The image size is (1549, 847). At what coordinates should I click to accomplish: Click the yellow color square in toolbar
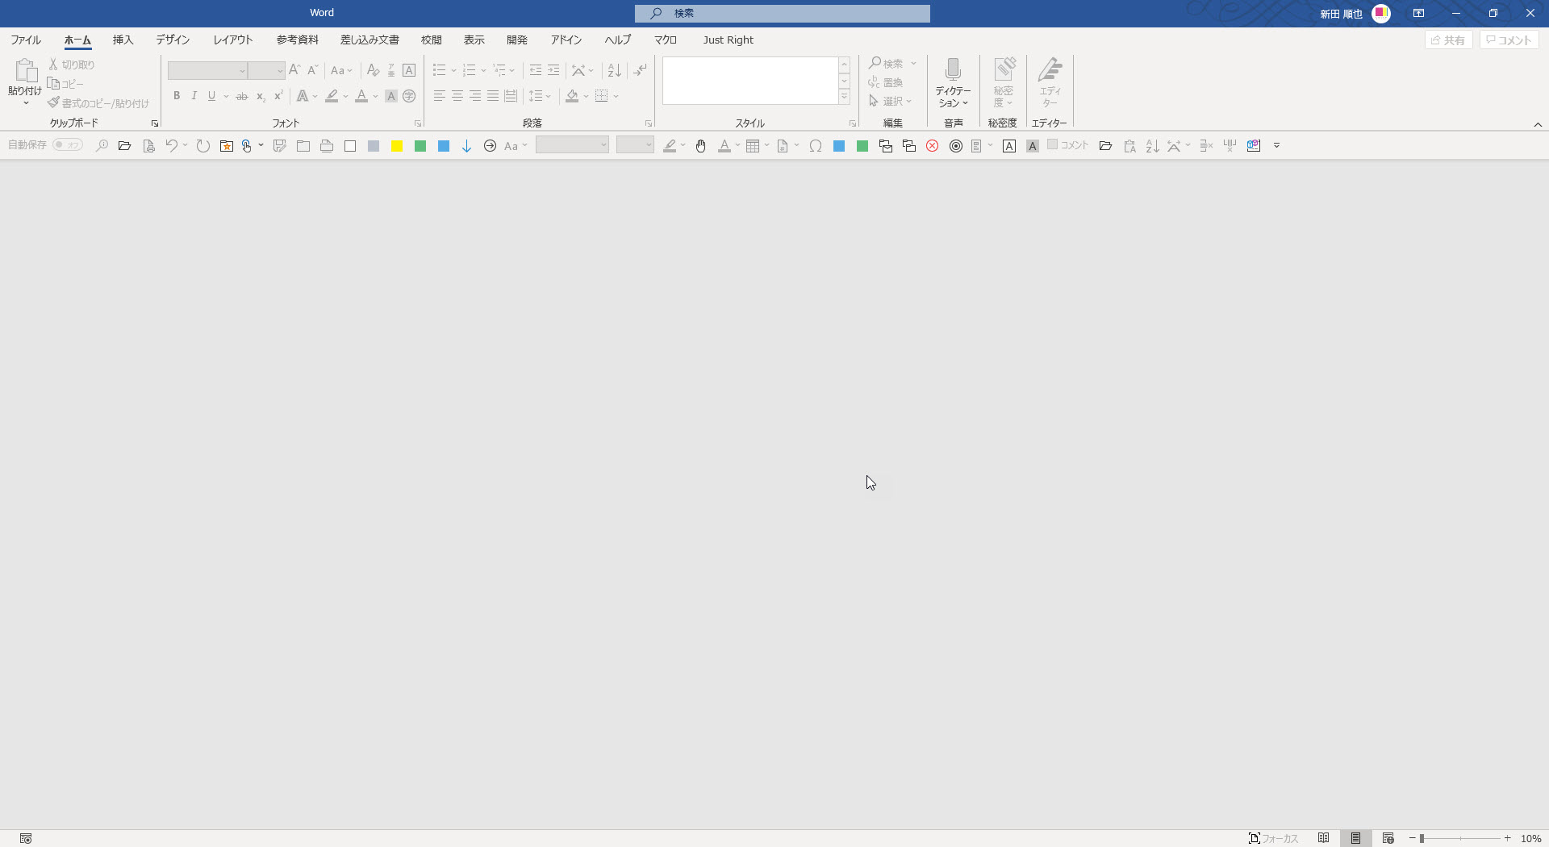[397, 146]
